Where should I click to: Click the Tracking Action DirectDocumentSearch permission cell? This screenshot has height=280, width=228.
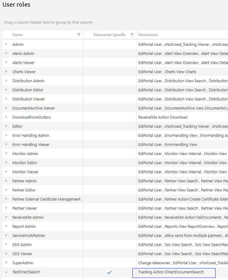click(171, 272)
